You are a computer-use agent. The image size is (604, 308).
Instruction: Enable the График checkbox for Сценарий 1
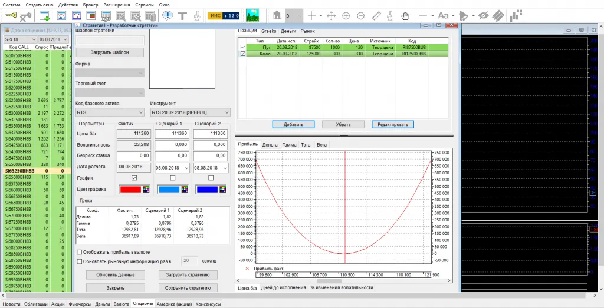(x=173, y=178)
